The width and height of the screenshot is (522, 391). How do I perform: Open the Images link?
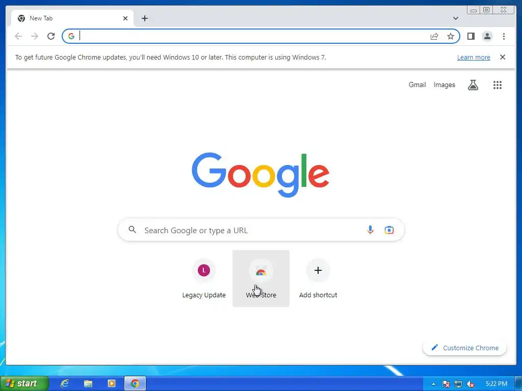point(444,85)
